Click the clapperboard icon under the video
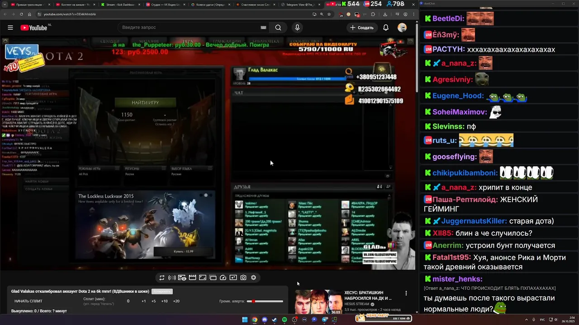Image resolution: width=579 pixels, height=325 pixels. (x=192, y=278)
